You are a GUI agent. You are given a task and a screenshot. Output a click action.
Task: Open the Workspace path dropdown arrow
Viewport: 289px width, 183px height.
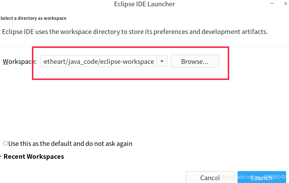162,61
